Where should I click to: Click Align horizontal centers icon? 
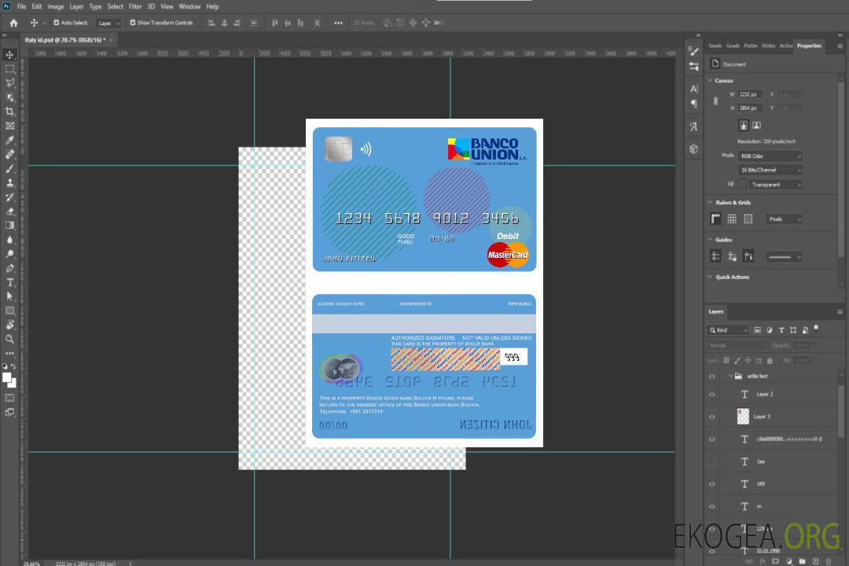(224, 23)
